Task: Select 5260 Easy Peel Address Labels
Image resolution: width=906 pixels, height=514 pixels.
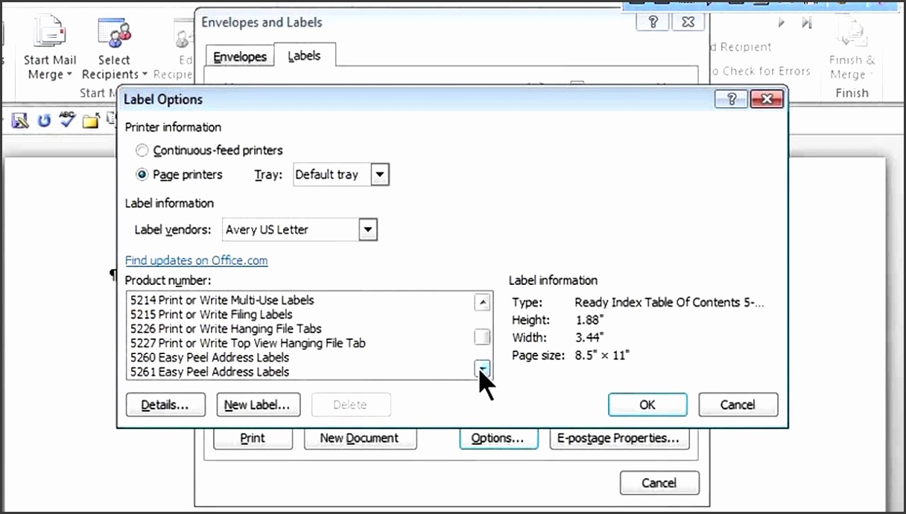Action: 209,357
